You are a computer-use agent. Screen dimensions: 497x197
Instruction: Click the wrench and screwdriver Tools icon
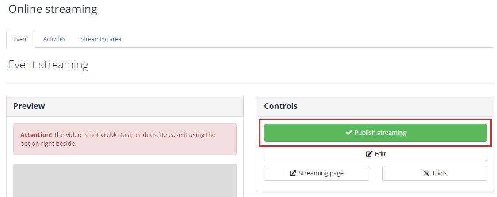[x=426, y=173]
